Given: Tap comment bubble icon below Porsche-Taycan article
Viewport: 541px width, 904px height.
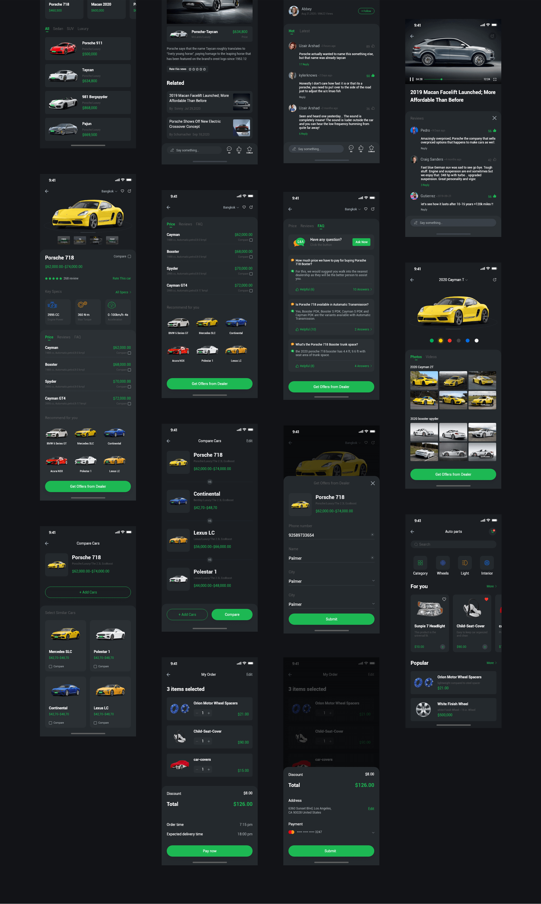Looking at the screenshot, I should pos(229,149).
